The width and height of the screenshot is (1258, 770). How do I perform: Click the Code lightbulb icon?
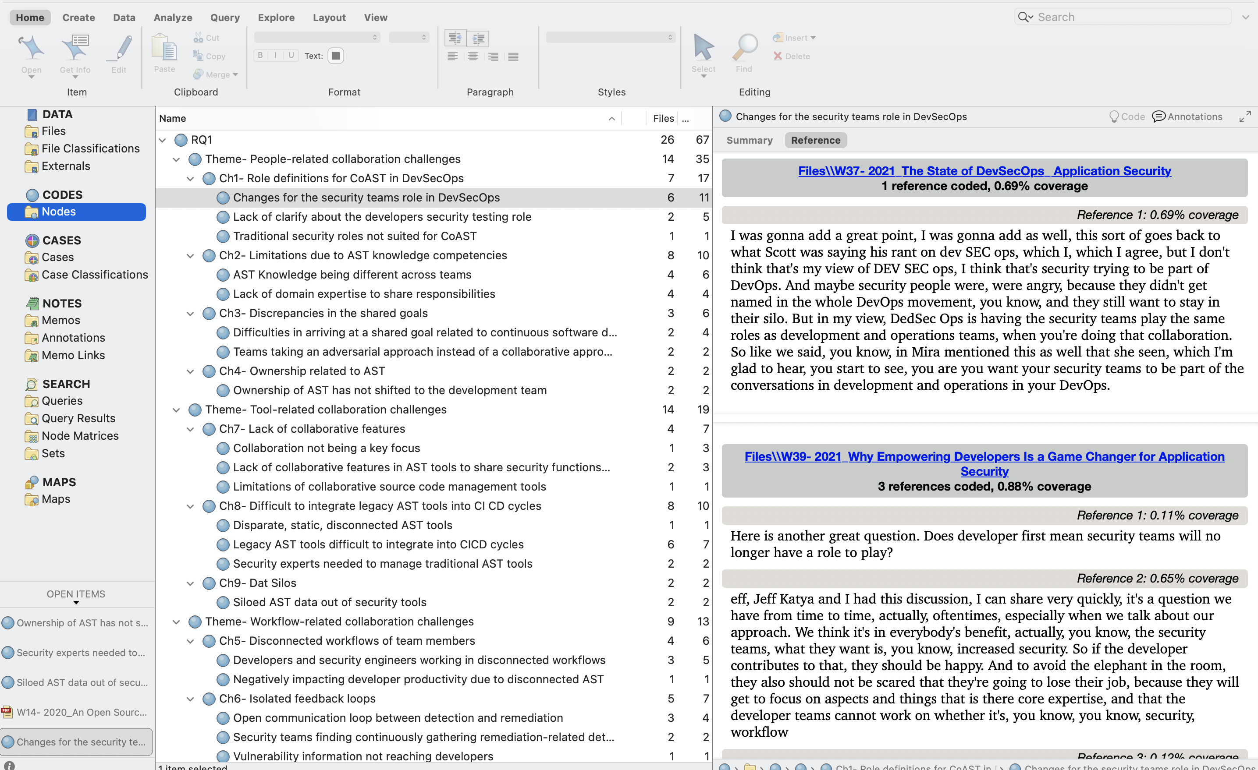tap(1113, 117)
